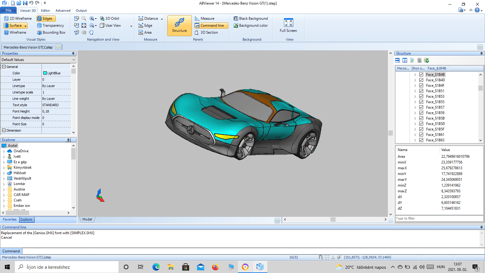Image resolution: width=485 pixels, height=273 pixels.
Task: Toggle Black Background option
Action: coord(251,19)
